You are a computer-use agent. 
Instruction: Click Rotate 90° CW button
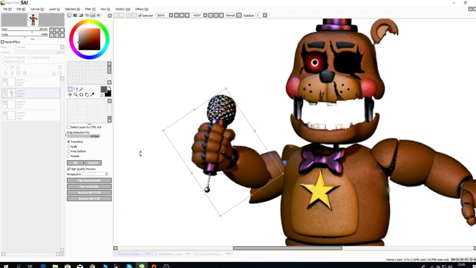(x=89, y=198)
